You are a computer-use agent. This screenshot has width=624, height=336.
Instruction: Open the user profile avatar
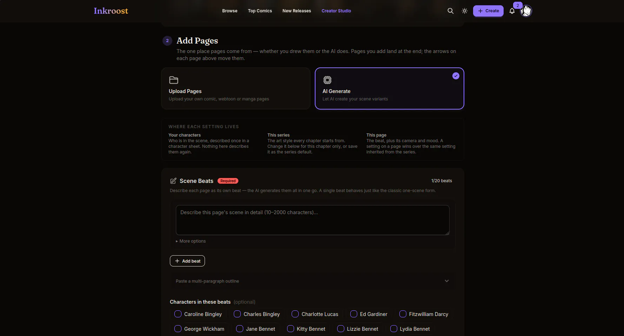pos(526,11)
